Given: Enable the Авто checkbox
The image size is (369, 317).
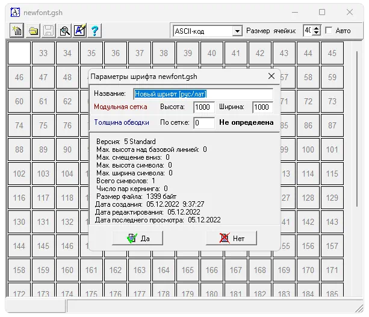Looking at the screenshot, I should tap(329, 30).
